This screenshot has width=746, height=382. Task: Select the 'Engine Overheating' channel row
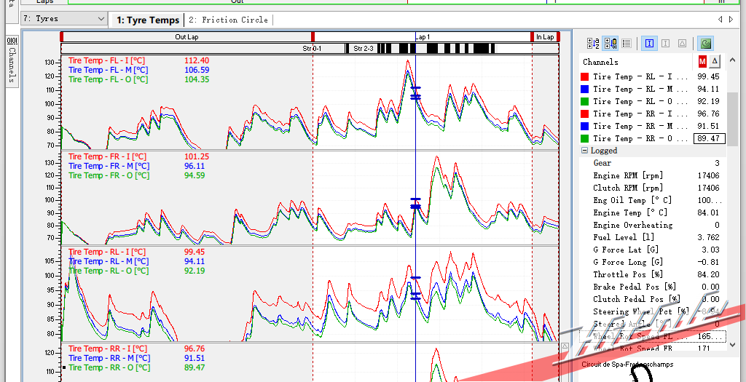pos(653,225)
